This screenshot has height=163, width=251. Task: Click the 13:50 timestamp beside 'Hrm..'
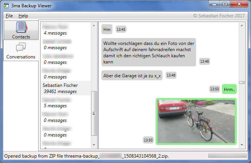[x=214, y=89]
